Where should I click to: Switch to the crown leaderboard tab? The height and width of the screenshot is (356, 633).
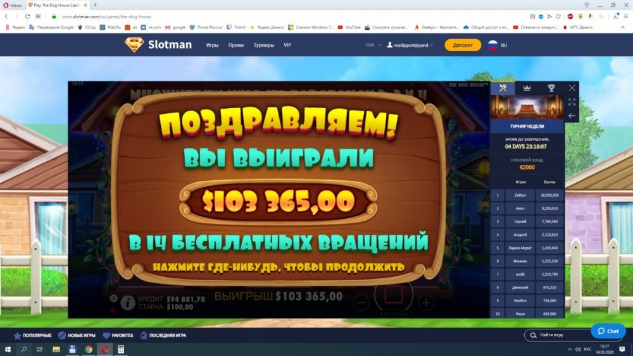527,88
